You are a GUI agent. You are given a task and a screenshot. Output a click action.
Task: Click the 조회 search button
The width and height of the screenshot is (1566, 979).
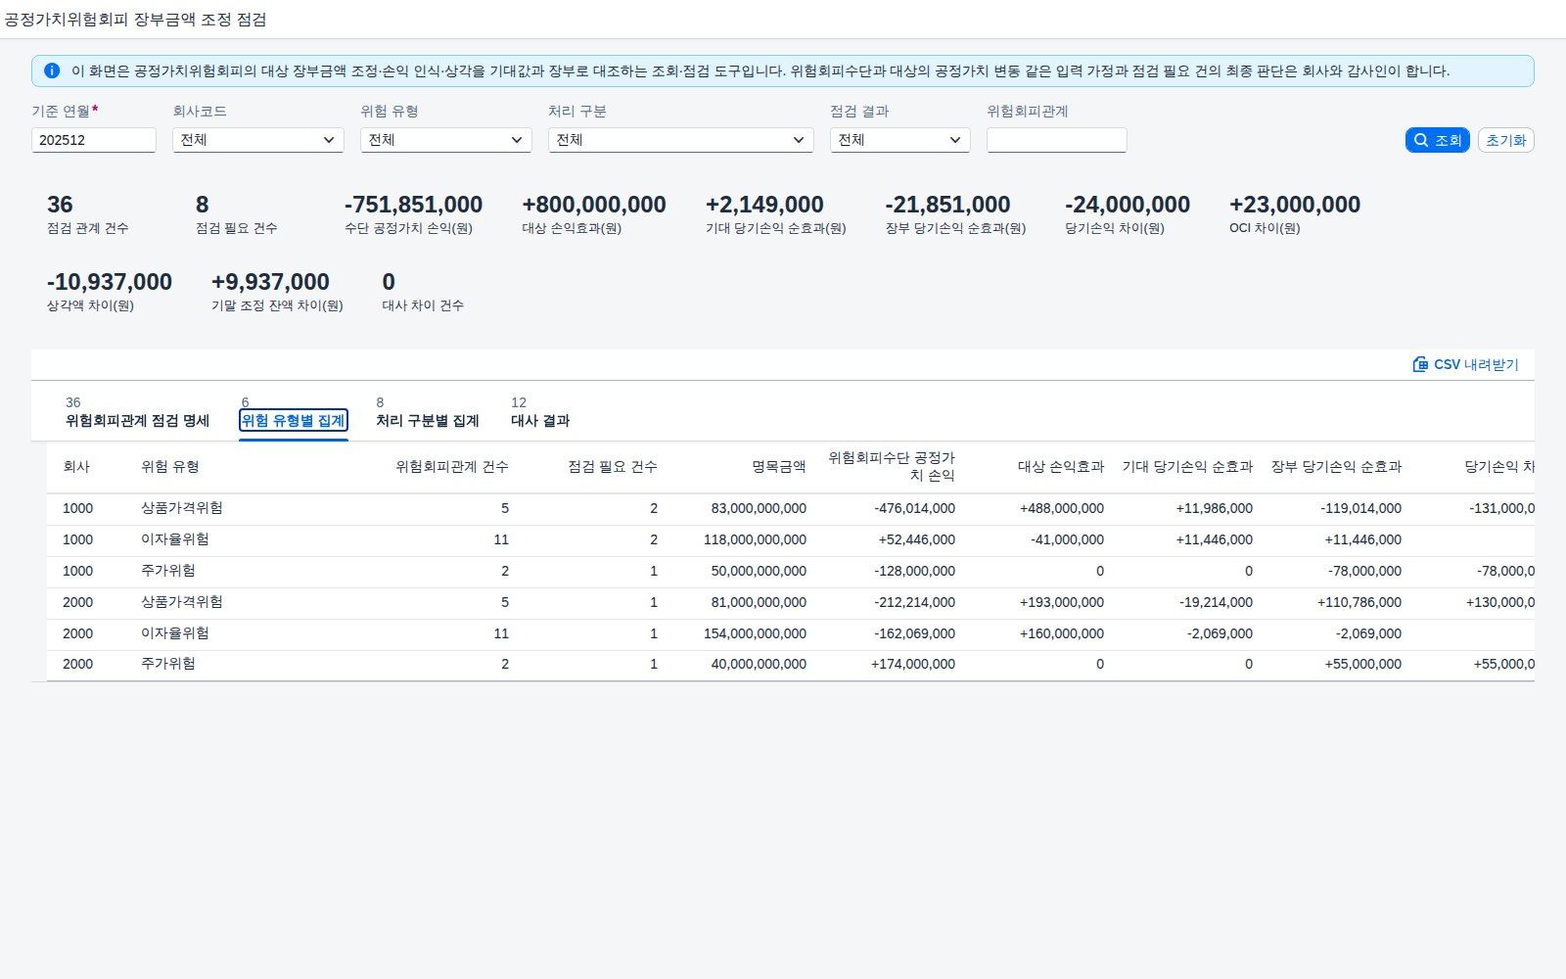(x=1437, y=140)
